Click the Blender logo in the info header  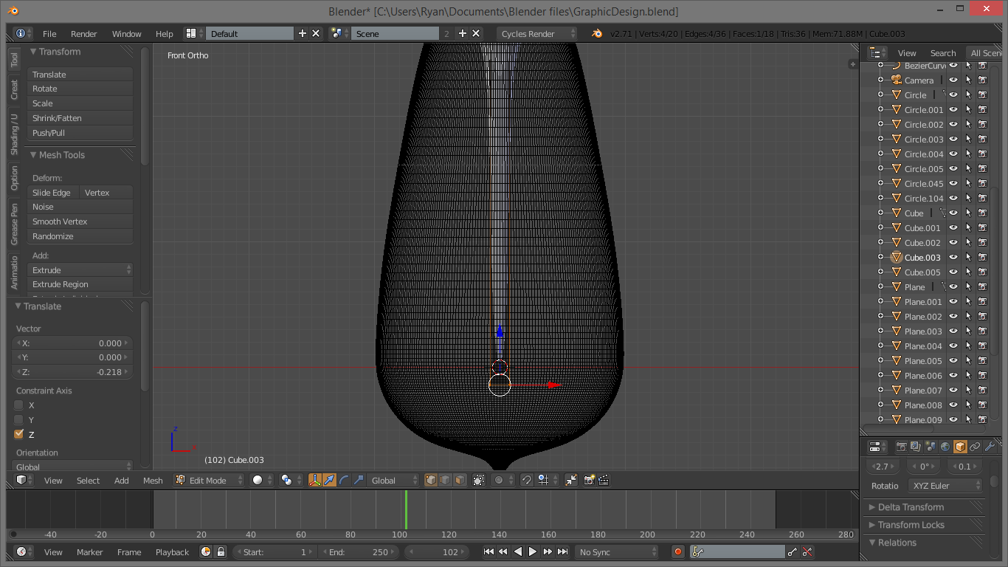597,33
